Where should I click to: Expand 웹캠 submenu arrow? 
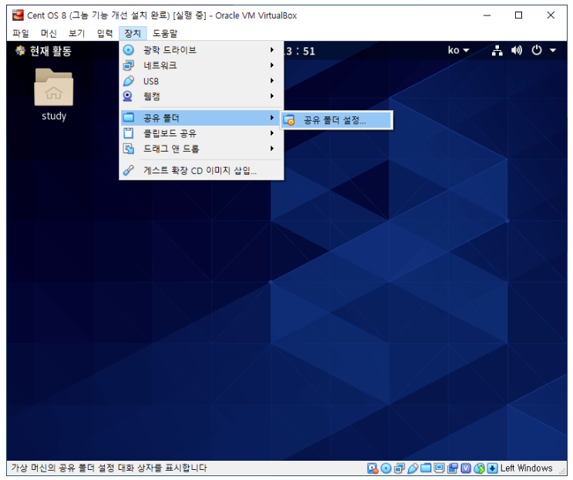click(x=272, y=96)
